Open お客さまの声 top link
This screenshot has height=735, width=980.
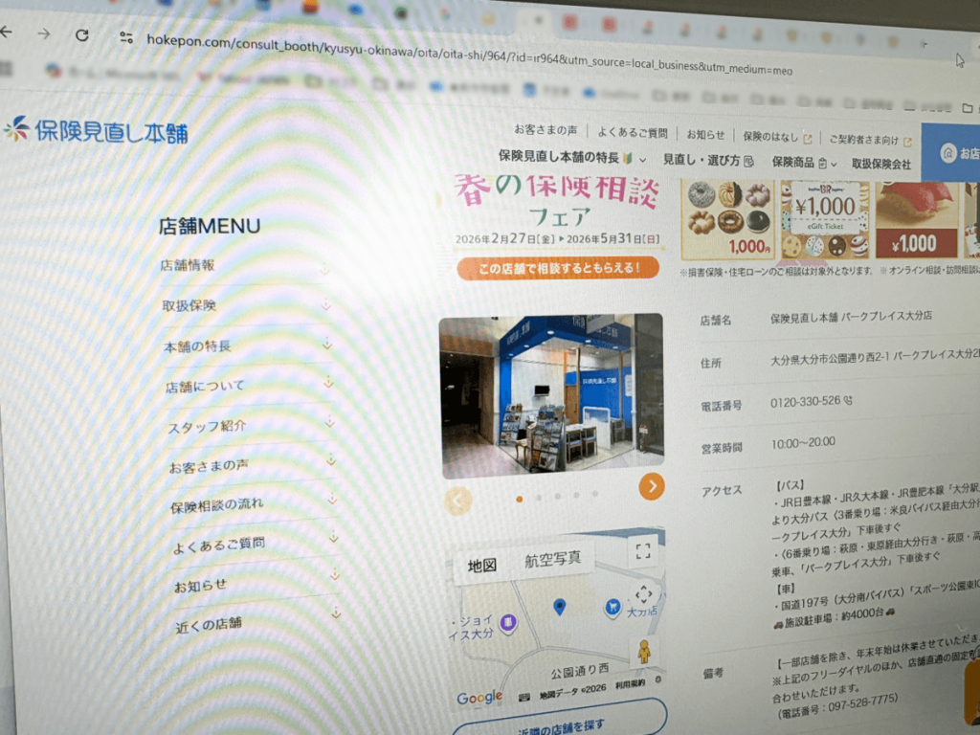click(546, 129)
